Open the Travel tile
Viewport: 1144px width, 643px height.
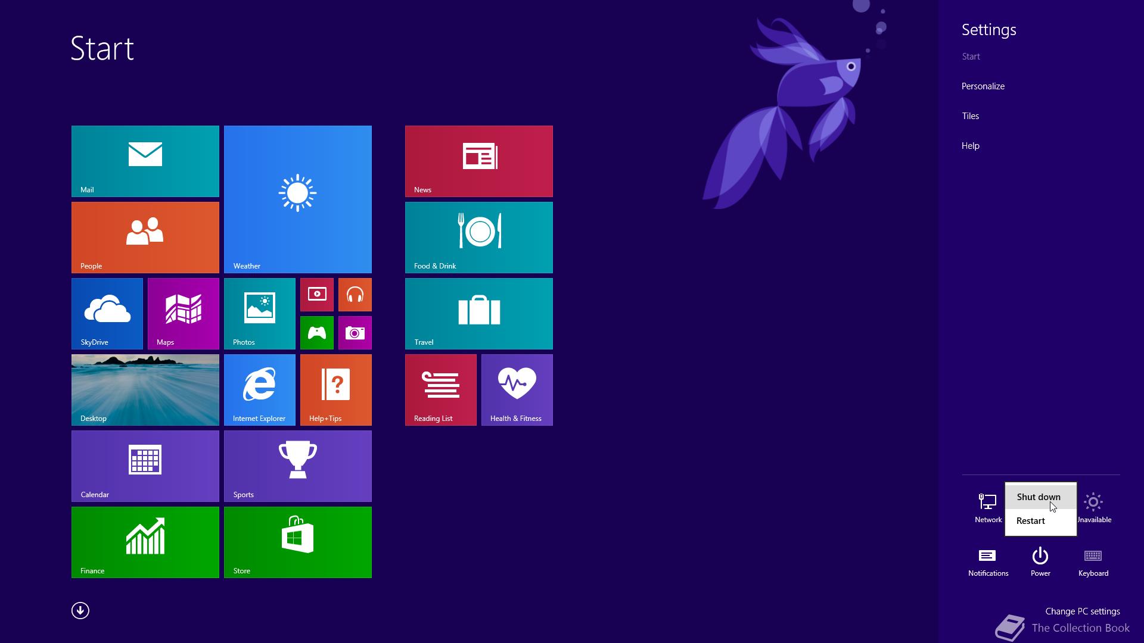pos(479,314)
